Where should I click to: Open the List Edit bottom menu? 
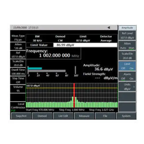coord(63,116)
